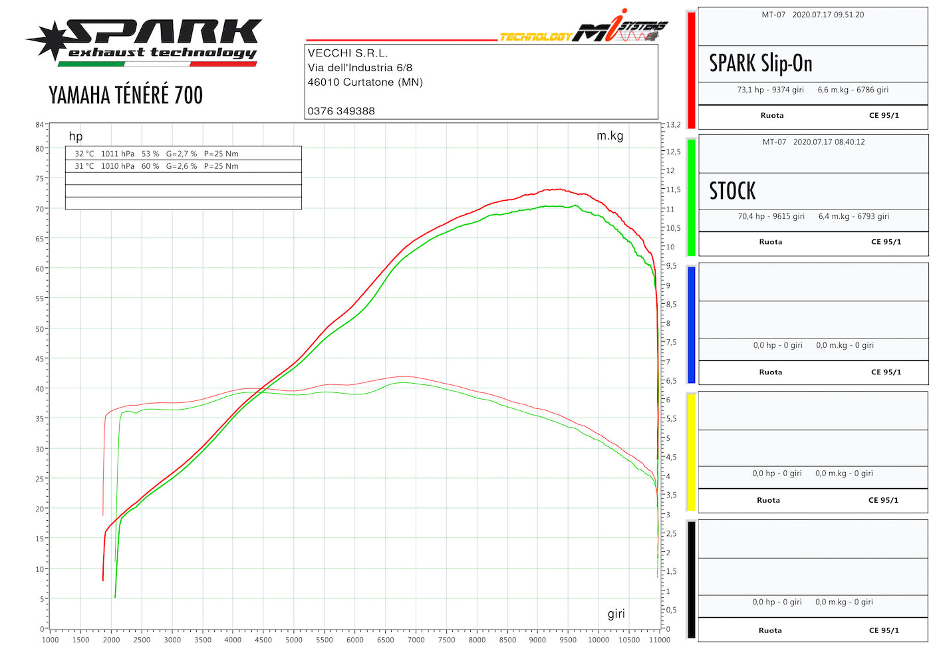Click the VECCHI S.R.L. address box
931x655 pixels.
tap(480, 81)
